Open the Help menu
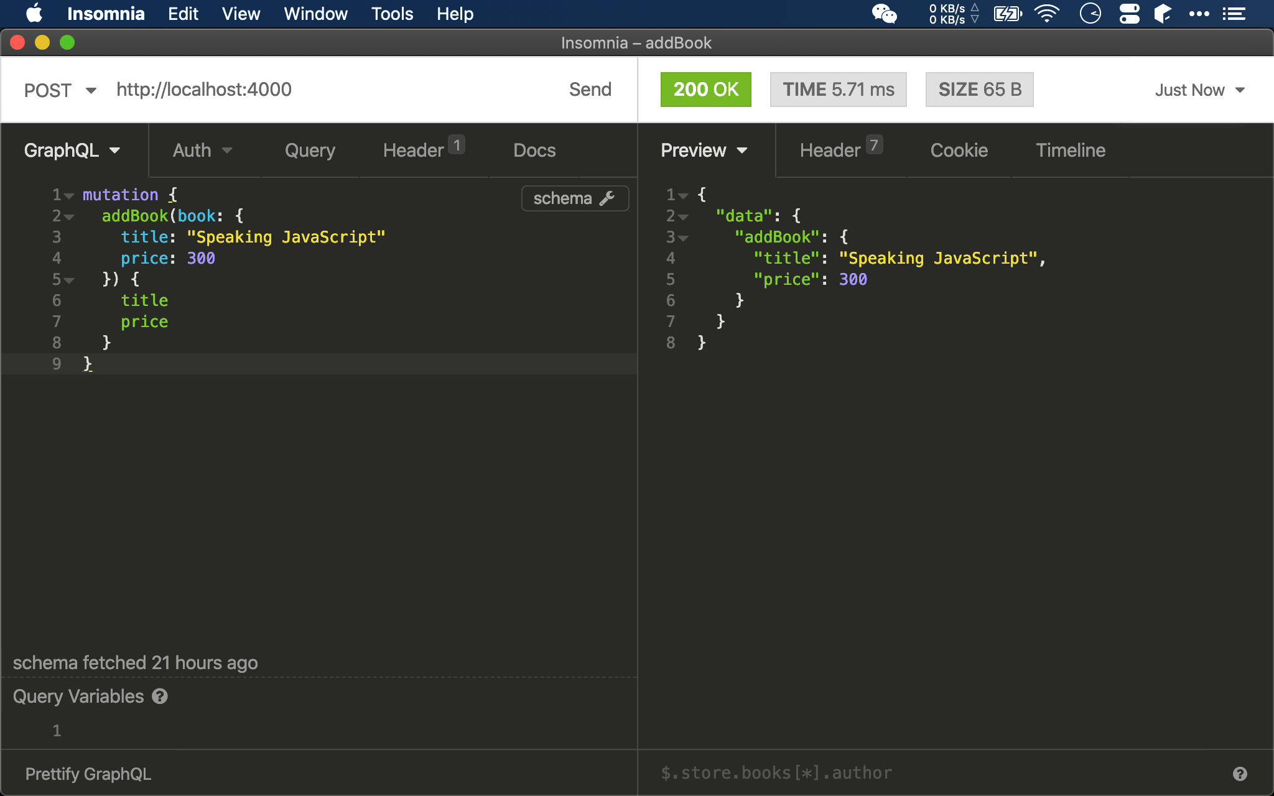 [x=455, y=14]
